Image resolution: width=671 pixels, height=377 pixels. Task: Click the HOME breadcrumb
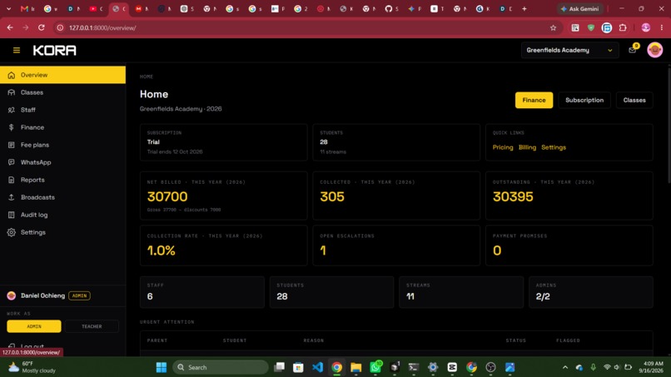coord(146,77)
